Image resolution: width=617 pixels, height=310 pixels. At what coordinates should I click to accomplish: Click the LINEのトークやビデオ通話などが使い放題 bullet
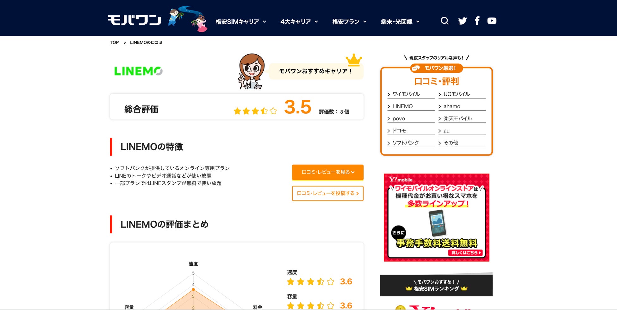163,176
